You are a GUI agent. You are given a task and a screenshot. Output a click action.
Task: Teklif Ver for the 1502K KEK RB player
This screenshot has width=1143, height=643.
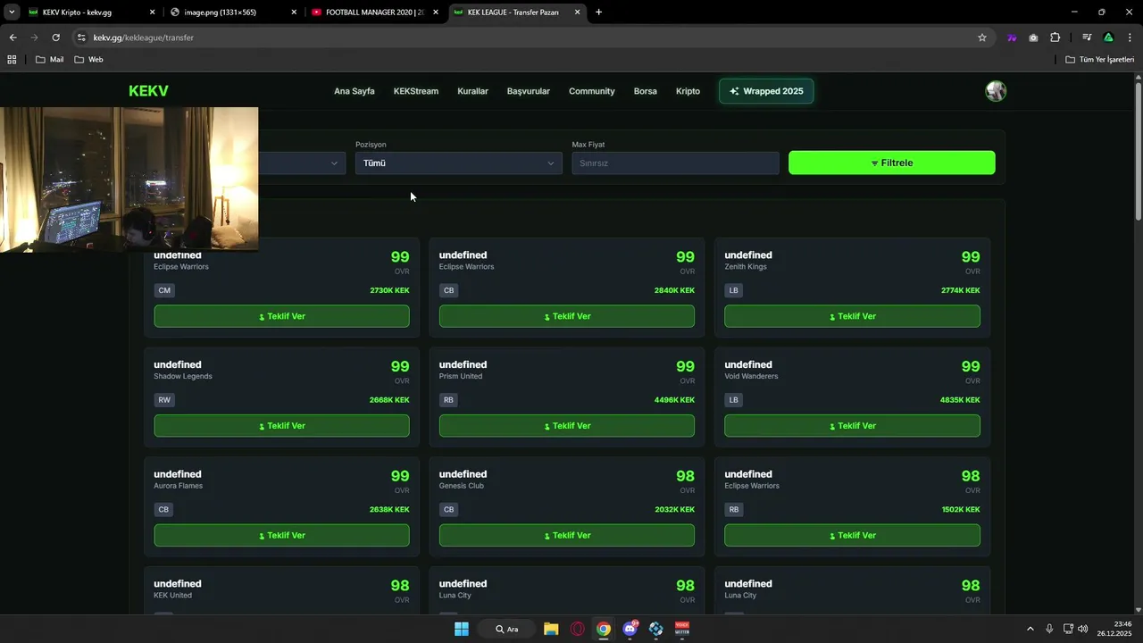click(x=852, y=535)
